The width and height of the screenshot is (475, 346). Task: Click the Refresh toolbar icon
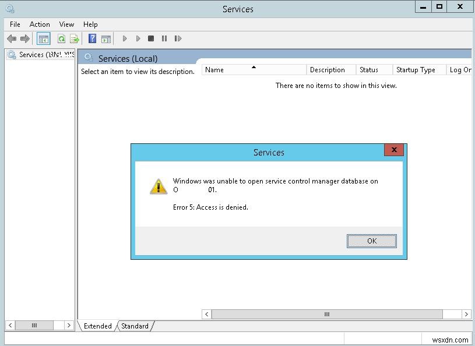pos(62,38)
